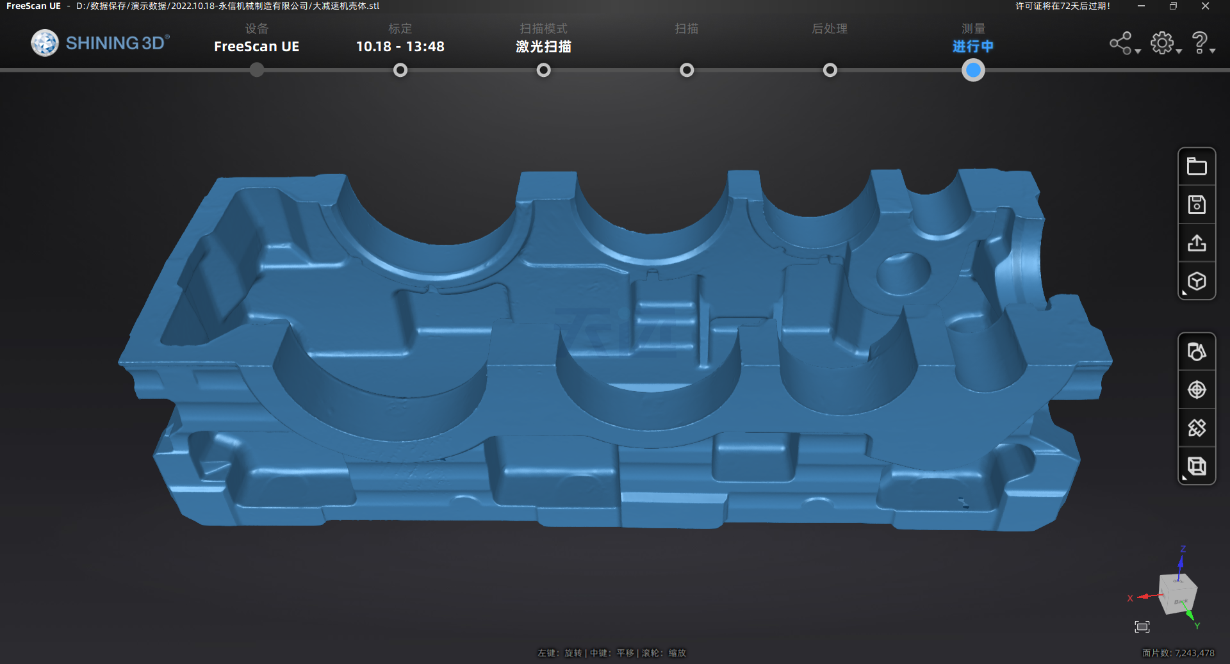Click the SHINING 3D logo
1230x664 pixels.
[101, 43]
